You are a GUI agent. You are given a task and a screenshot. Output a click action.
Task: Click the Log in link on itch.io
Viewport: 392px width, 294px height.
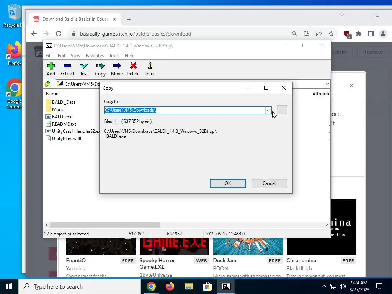339,52
